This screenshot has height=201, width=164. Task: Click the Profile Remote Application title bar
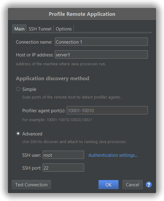coord(82,14)
